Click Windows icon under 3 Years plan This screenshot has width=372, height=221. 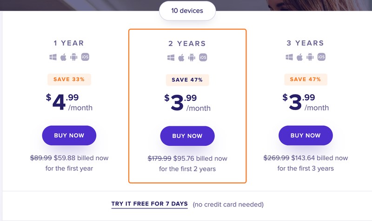point(289,57)
